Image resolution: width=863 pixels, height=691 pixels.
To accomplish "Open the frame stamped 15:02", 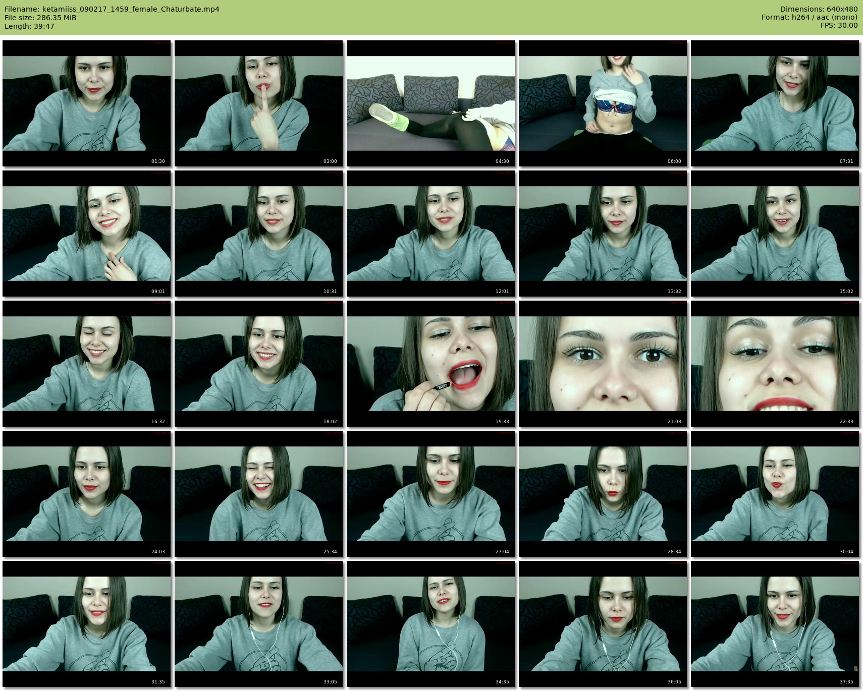I will pyautogui.click(x=775, y=234).
